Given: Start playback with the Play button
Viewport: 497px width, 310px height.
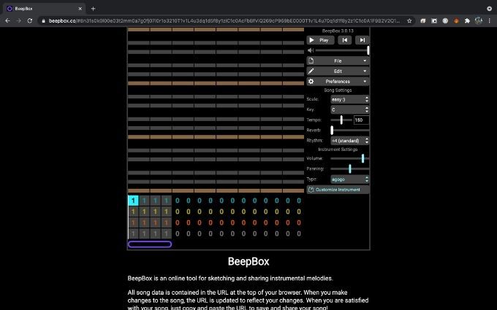Looking at the screenshot, I should (x=320, y=40).
